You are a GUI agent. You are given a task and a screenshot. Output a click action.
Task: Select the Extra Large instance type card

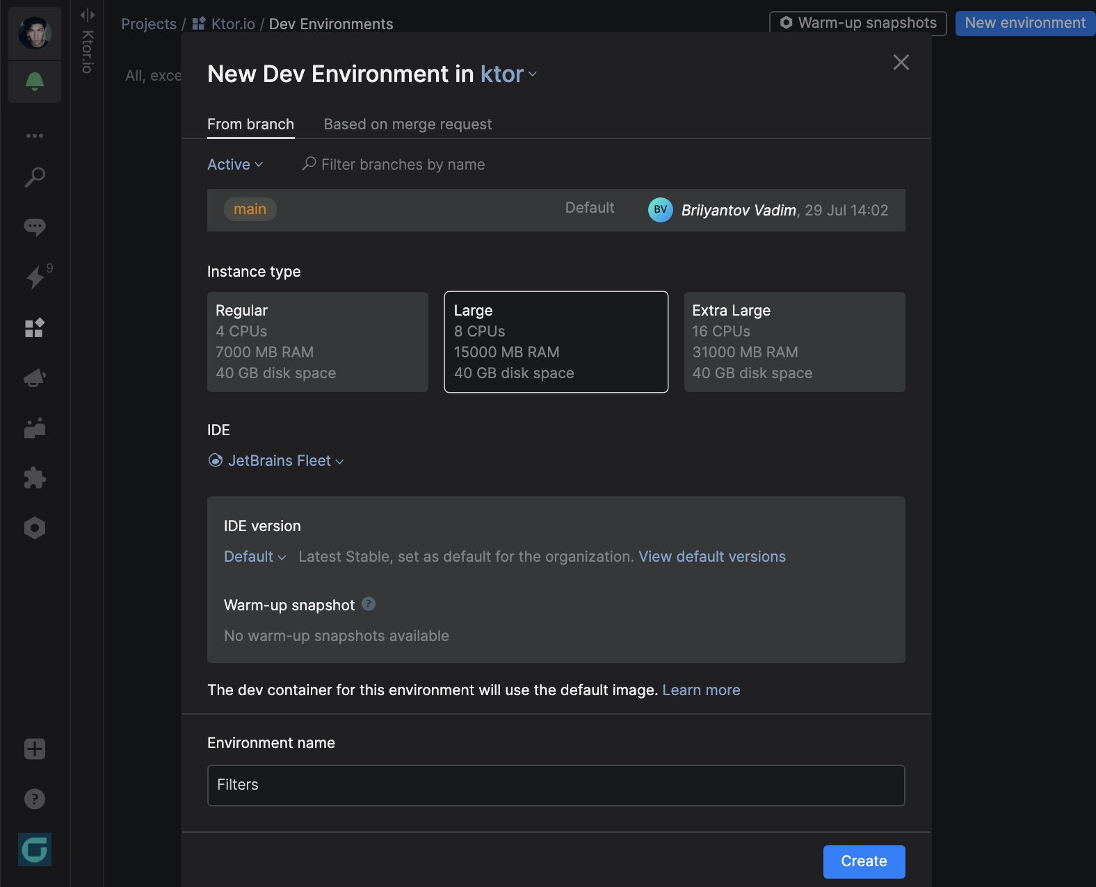pos(795,342)
